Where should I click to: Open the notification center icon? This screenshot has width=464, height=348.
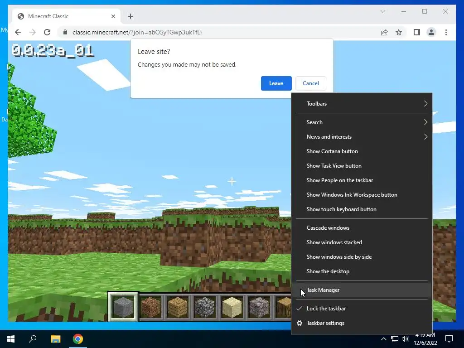pyautogui.click(x=449, y=339)
